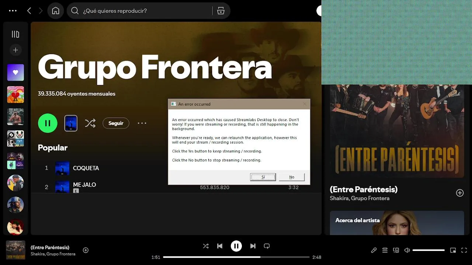The height and width of the screenshot is (265, 472).
Task: Click the search magnifier icon
Action: tap(75, 11)
